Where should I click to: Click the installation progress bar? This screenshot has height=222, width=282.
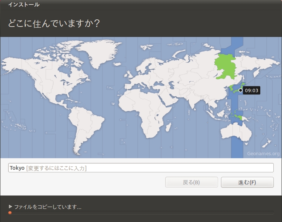click(141, 213)
